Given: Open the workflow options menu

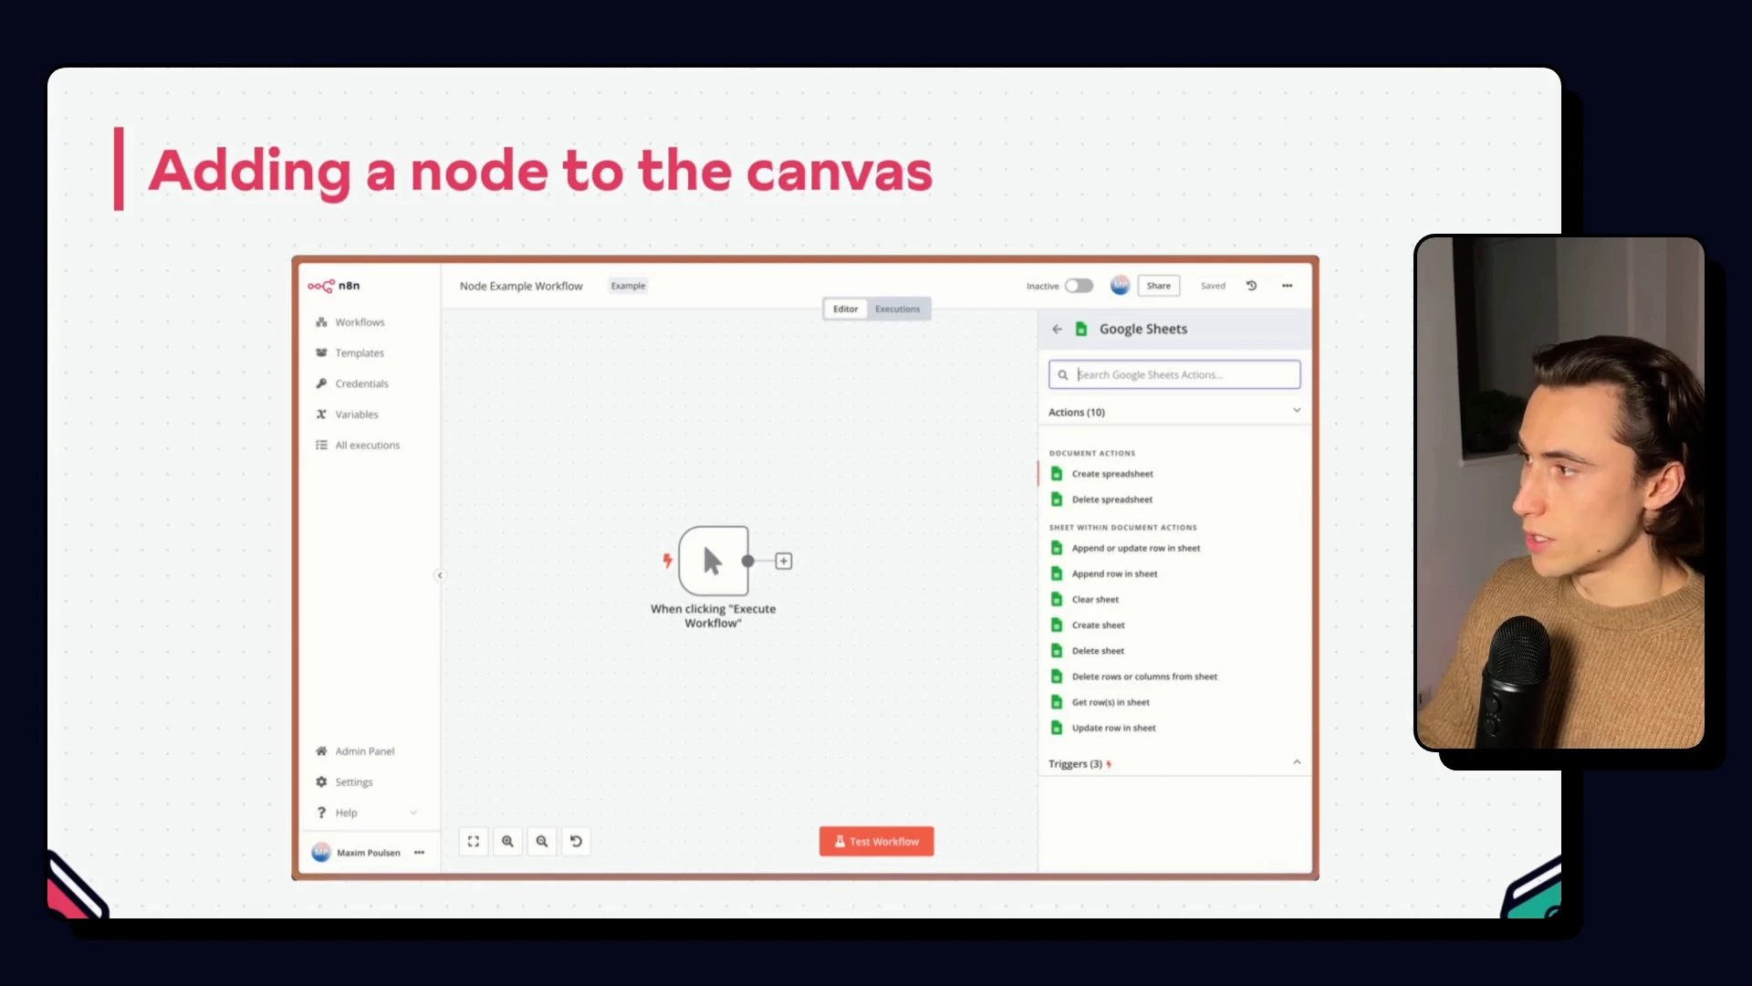Looking at the screenshot, I should click(1287, 286).
